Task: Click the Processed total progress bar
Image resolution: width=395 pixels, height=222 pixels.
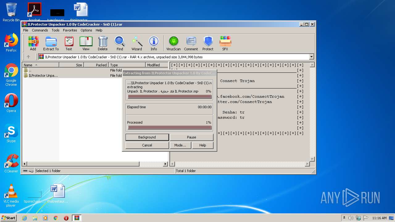Action: tap(169, 127)
